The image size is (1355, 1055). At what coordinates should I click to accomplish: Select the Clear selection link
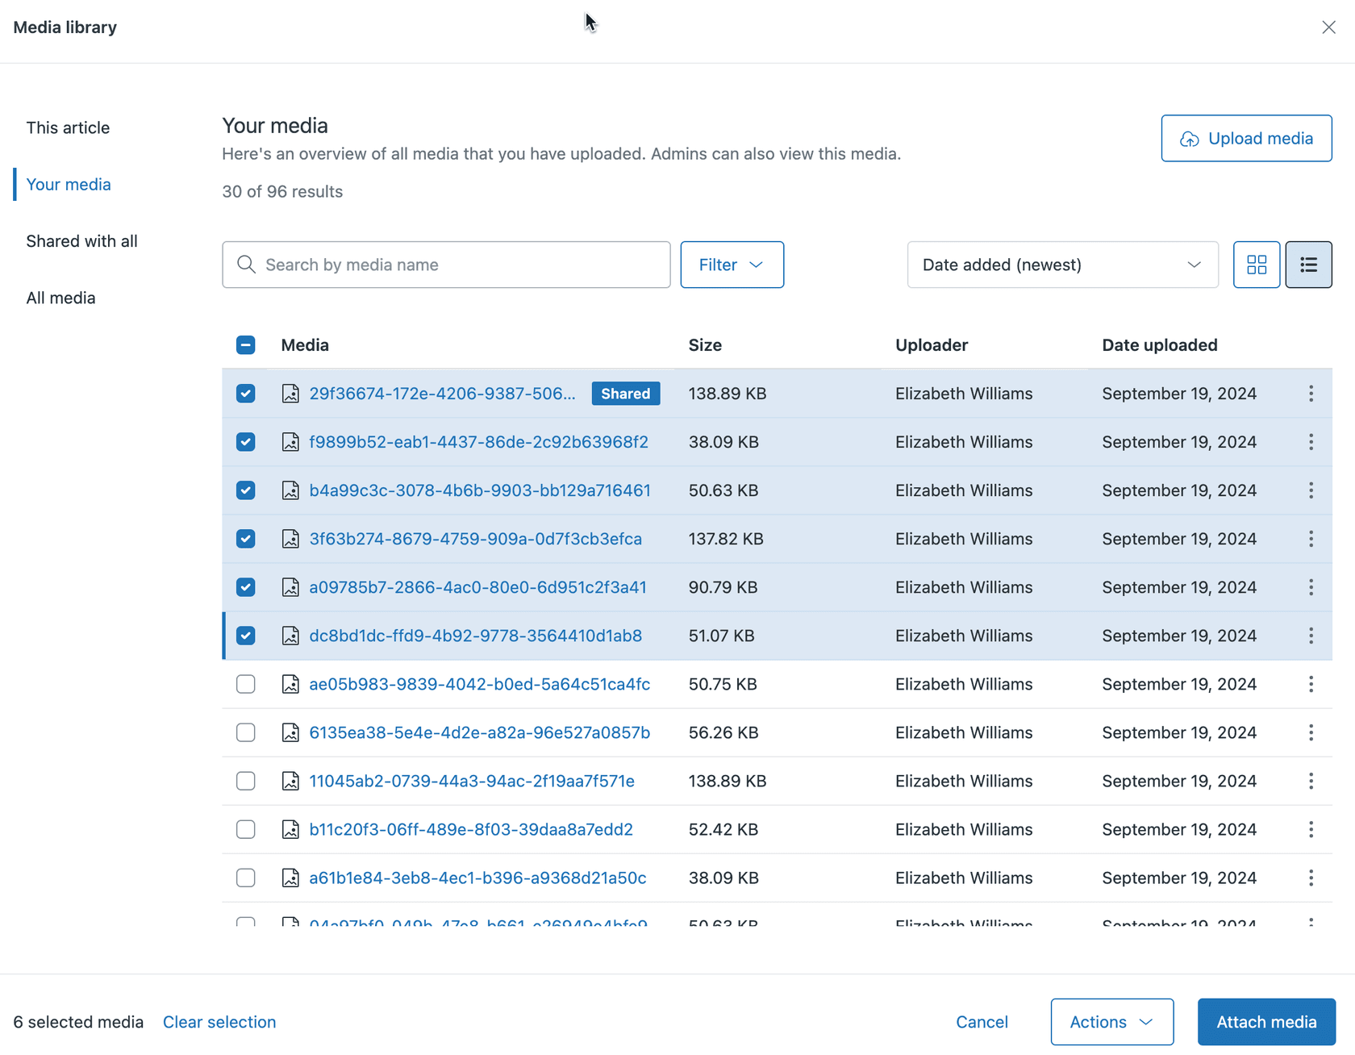219,1021
